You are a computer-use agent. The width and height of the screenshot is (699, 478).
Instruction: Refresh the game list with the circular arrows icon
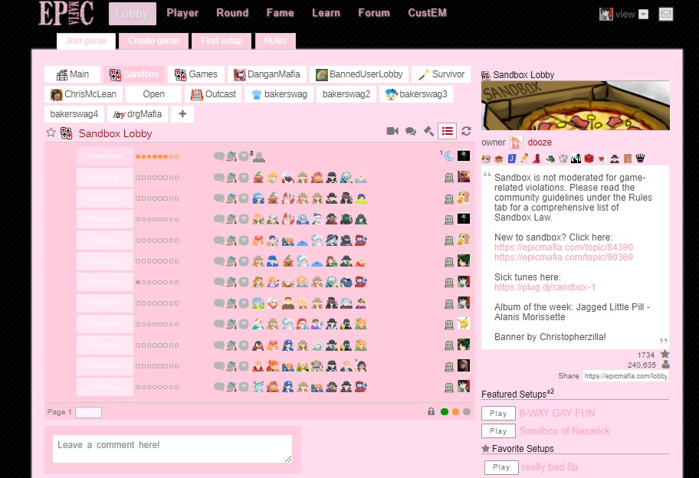(x=465, y=131)
